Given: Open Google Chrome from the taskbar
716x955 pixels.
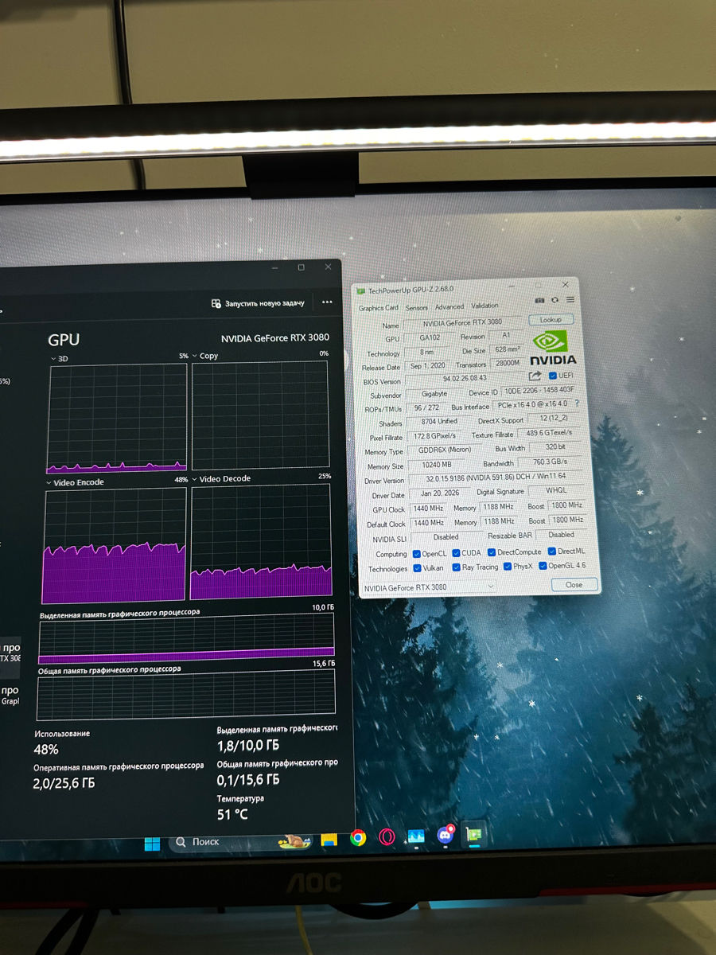Looking at the screenshot, I should click(x=358, y=838).
